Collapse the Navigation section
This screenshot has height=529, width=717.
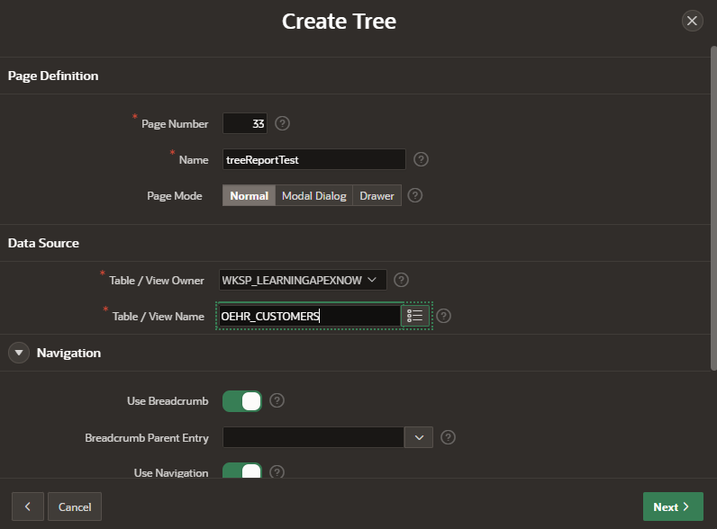19,353
